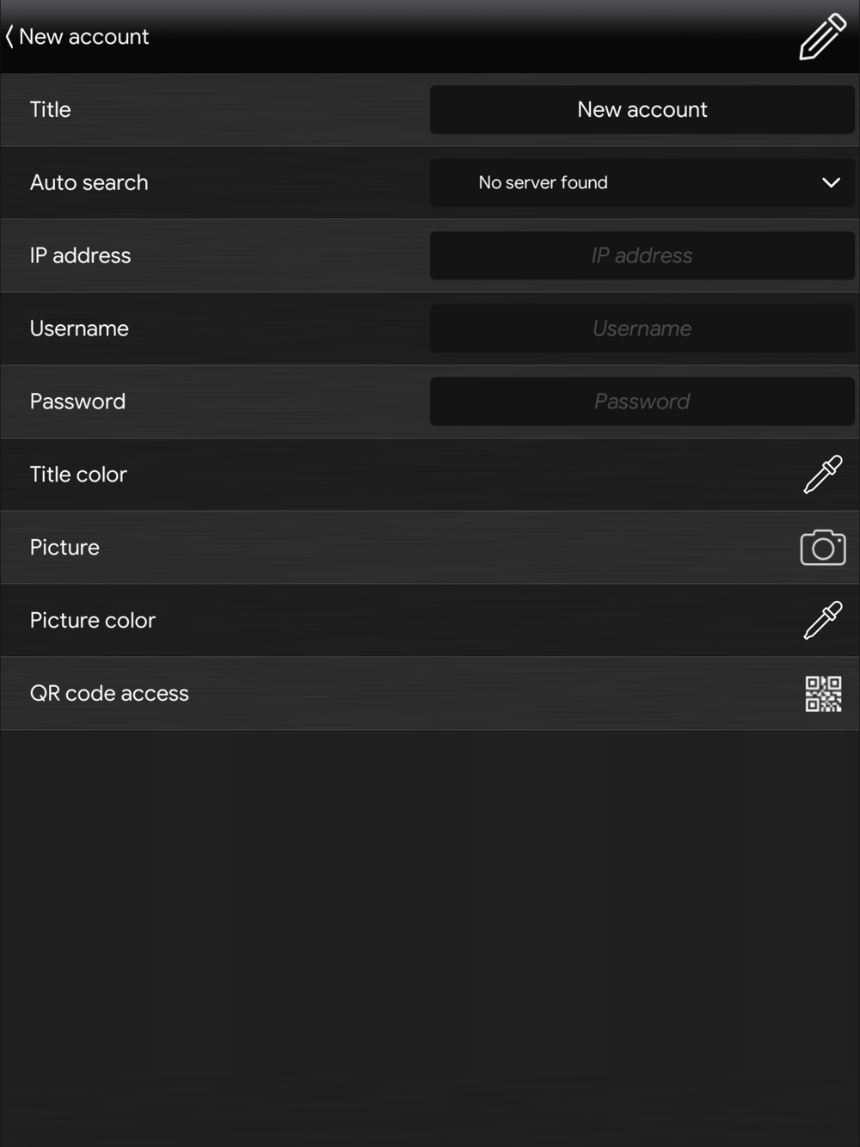Tap the Picture row label
The width and height of the screenshot is (860, 1147).
tap(64, 548)
